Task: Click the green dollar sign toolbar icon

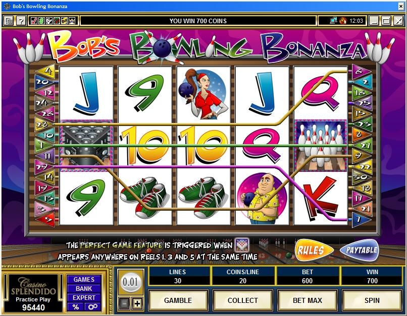Action: pos(41,21)
